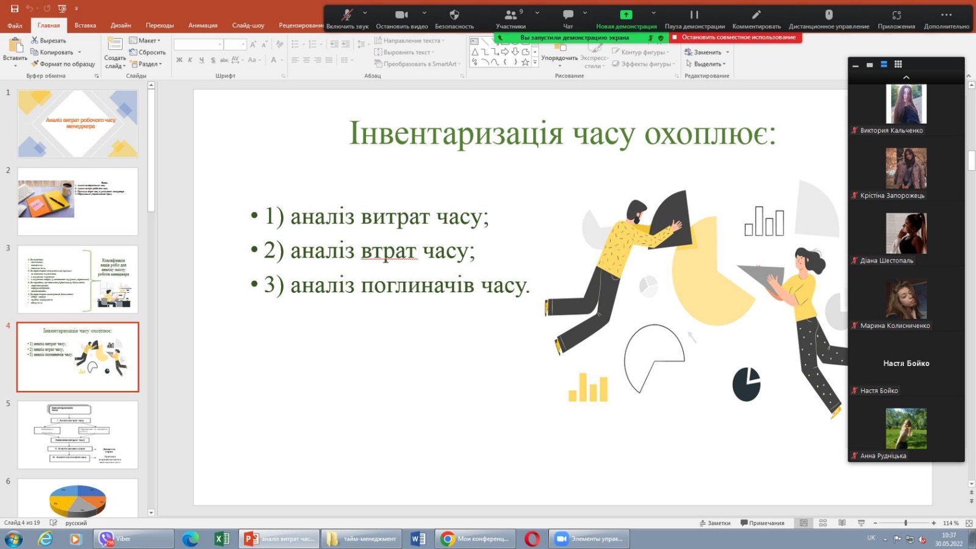976x549 pixels.
Task: Switch to Вставка ribbon tab
Action: tap(85, 26)
